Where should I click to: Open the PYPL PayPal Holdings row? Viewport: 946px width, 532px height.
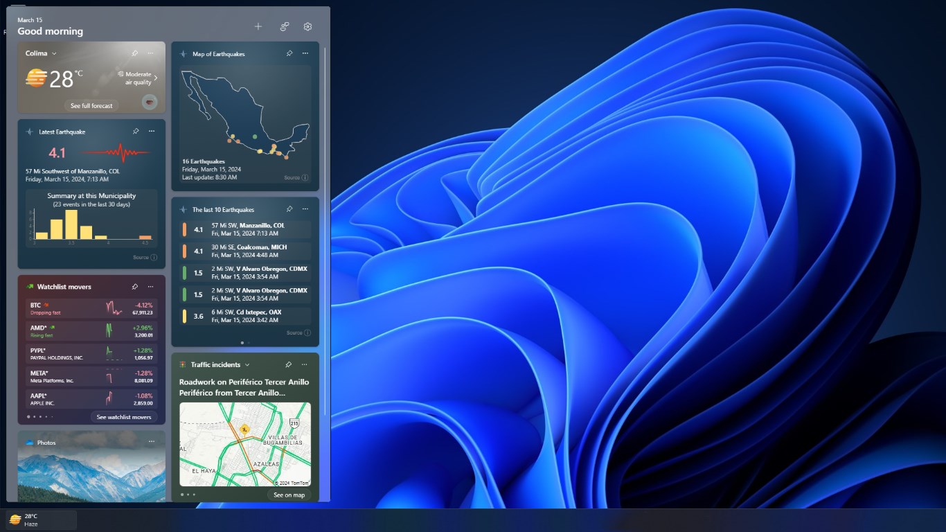(91, 353)
